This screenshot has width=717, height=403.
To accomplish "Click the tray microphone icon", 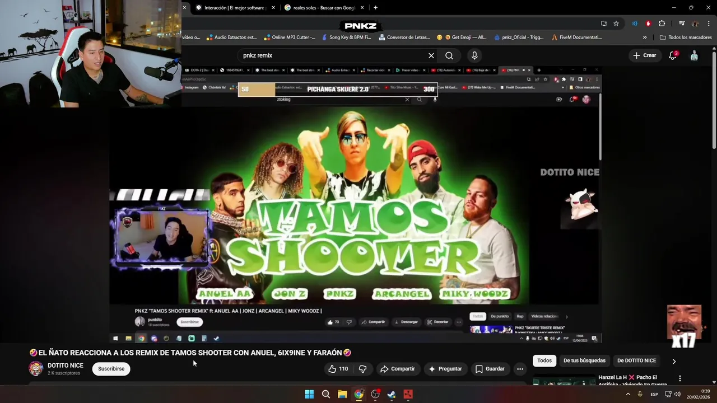I will 640,394.
